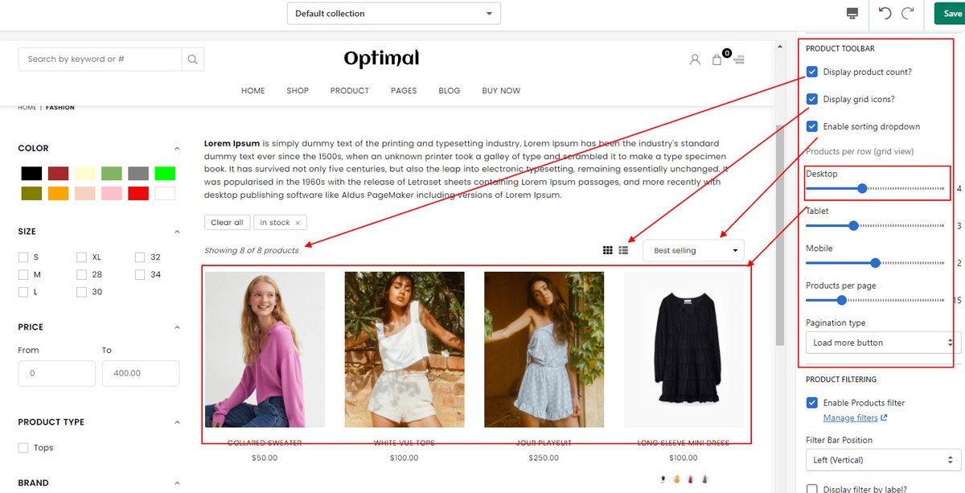Open Pagination type Load more dropdown

[x=882, y=343]
